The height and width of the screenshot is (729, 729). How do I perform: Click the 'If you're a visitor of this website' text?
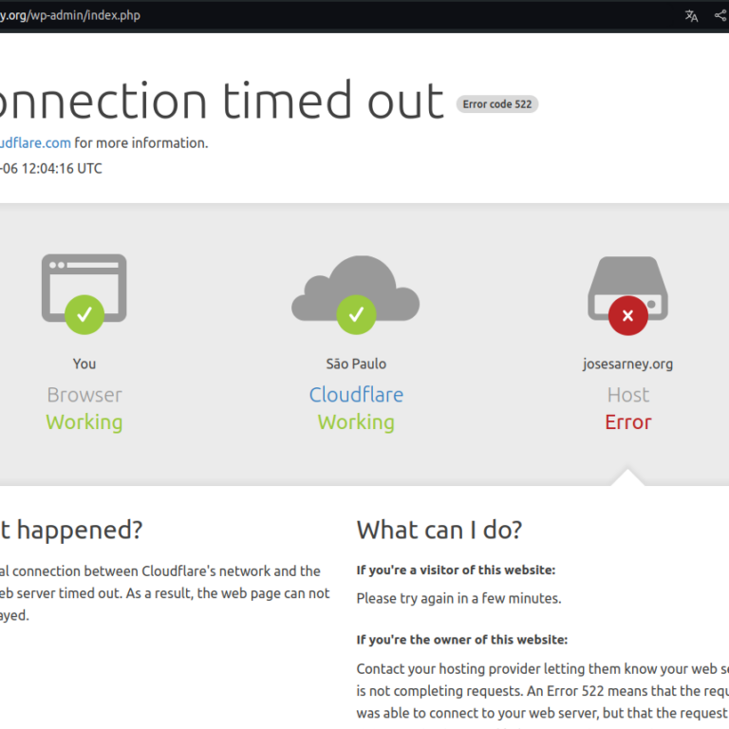point(456,570)
